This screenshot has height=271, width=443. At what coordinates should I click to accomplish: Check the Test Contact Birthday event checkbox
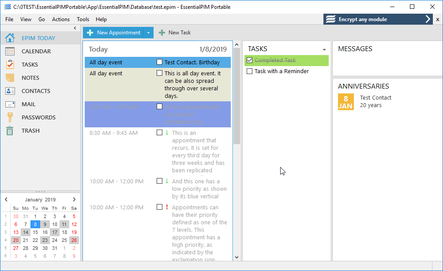pos(160,62)
